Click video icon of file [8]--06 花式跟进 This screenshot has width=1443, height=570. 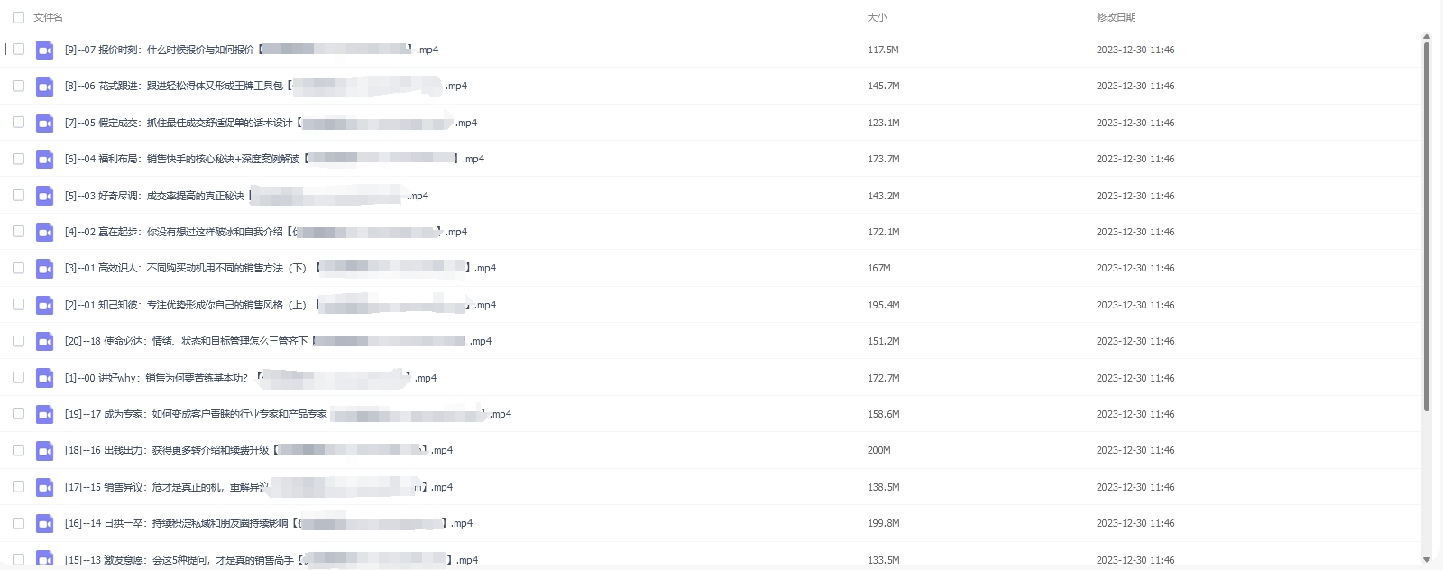pyautogui.click(x=44, y=87)
